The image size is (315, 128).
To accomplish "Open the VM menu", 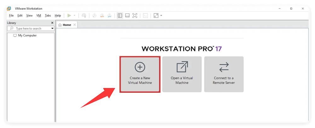I will 38,16.
